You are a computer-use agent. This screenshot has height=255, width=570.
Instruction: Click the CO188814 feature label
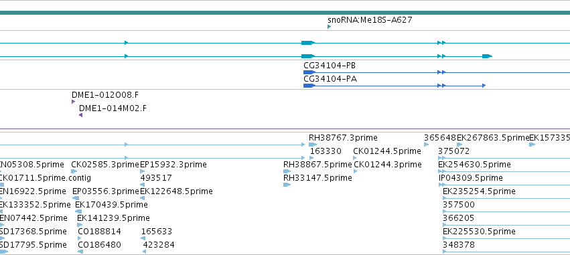[99, 232]
